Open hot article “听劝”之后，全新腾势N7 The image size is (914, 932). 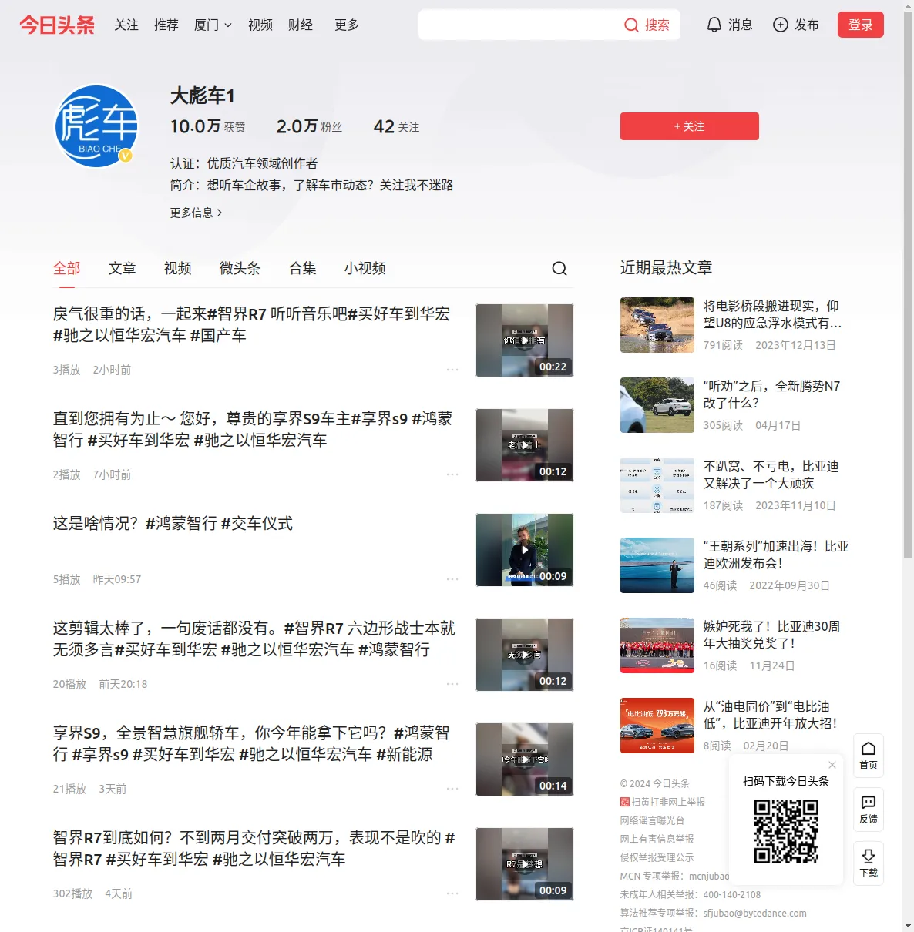[x=771, y=394]
